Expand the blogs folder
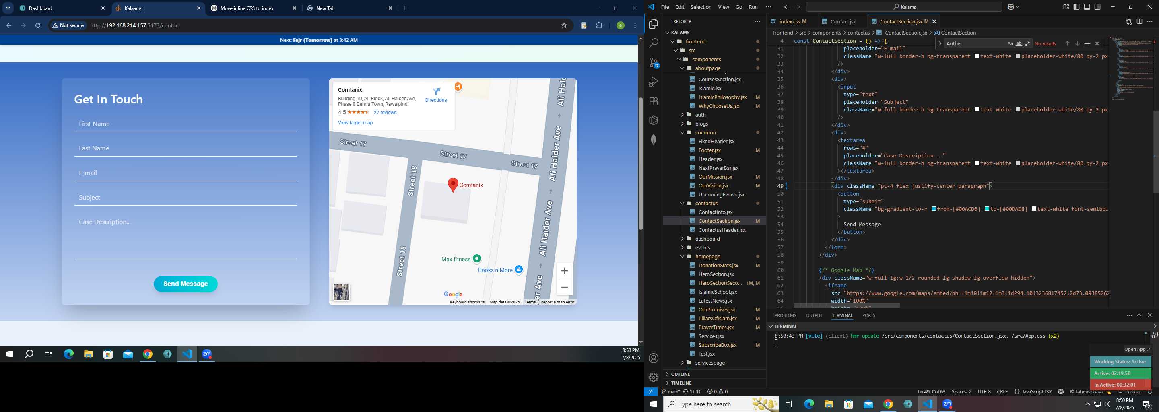 (x=682, y=124)
